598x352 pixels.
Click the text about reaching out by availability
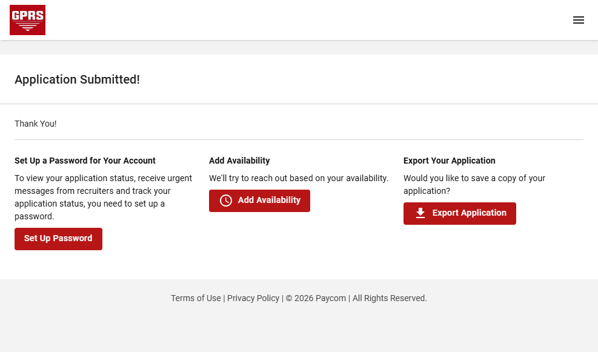(298, 178)
